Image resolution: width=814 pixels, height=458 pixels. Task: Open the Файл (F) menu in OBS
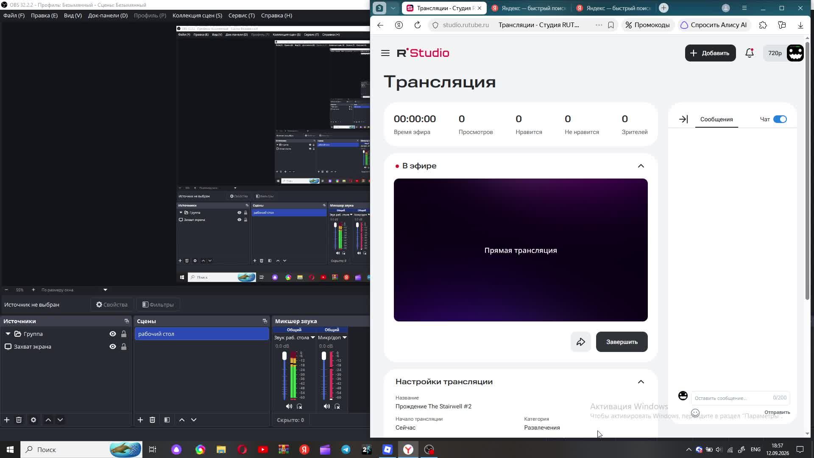coord(14,15)
